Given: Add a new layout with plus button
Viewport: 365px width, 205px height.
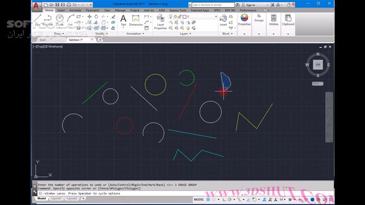Looking at the screenshot, I should pyautogui.click(x=83, y=199).
